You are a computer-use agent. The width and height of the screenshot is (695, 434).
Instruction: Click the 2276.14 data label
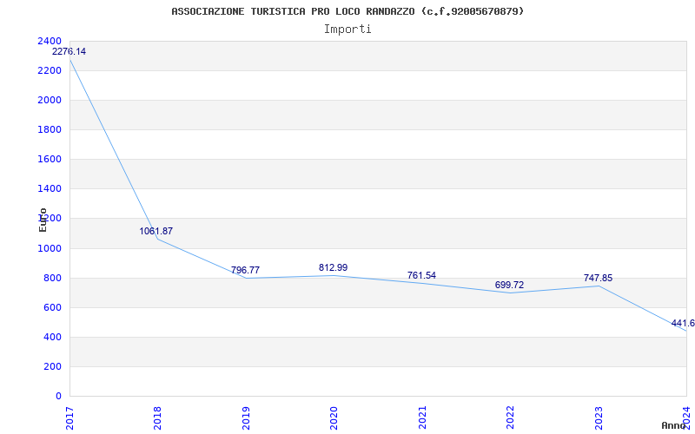(69, 51)
